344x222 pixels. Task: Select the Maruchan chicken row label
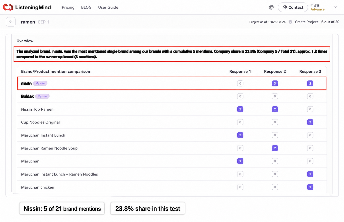(x=38, y=187)
